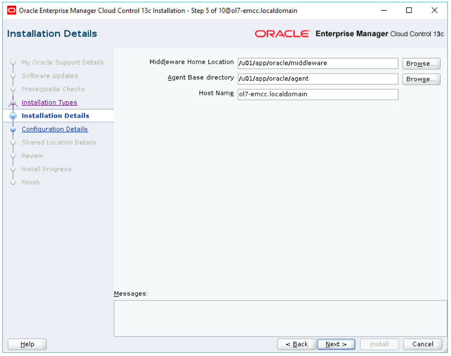Select the Installation Details step in sidebar

click(x=55, y=116)
